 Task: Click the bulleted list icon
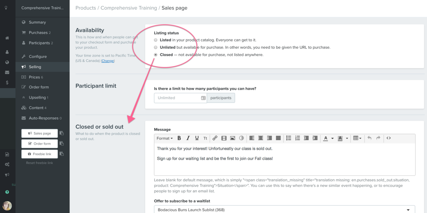click(x=288, y=138)
